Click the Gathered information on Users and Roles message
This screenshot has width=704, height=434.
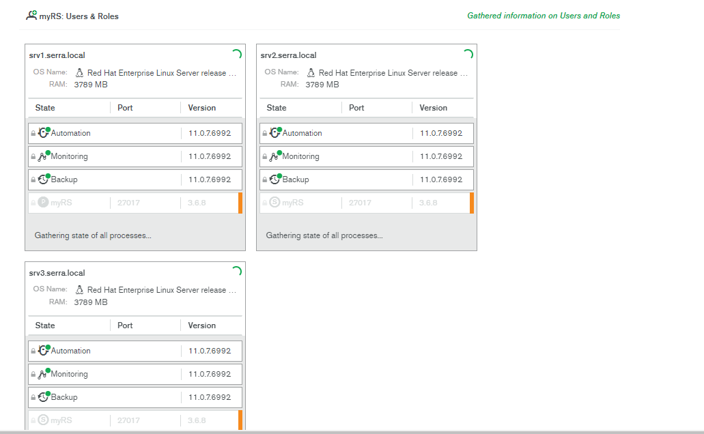(544, 16)
